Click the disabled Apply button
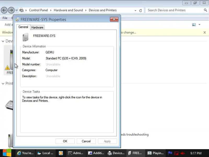This screenshot has height=157, width=209. pyautogui.click(x=107, y=141)
